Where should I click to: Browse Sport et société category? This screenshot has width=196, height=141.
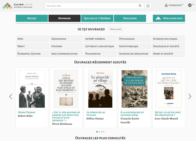point(168,54)
